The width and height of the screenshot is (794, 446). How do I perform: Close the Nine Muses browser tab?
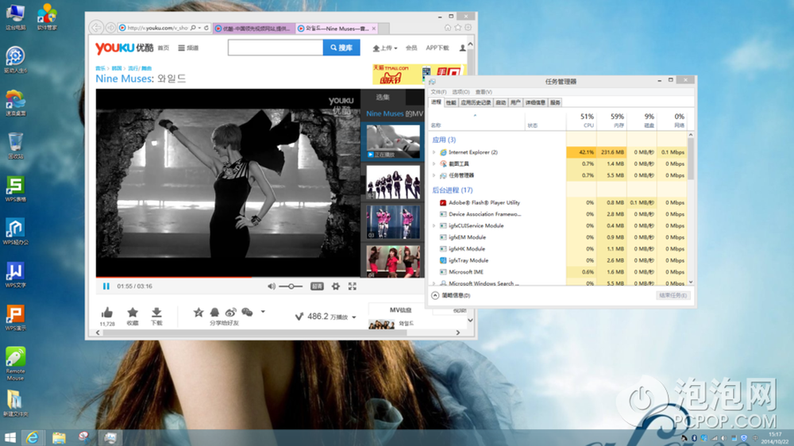pos(374,29)
